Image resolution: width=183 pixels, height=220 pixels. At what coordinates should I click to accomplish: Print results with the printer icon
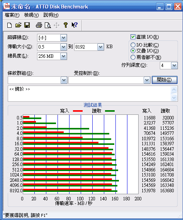pos(39,25)
